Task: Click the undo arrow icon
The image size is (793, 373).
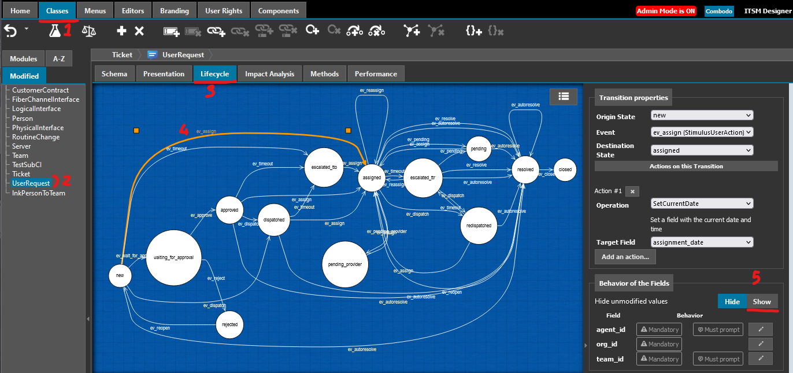Action: tap(10, 31)
